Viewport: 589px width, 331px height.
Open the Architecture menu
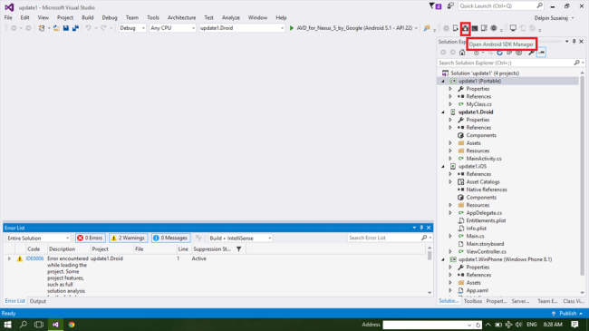click(x=181, y=17)
